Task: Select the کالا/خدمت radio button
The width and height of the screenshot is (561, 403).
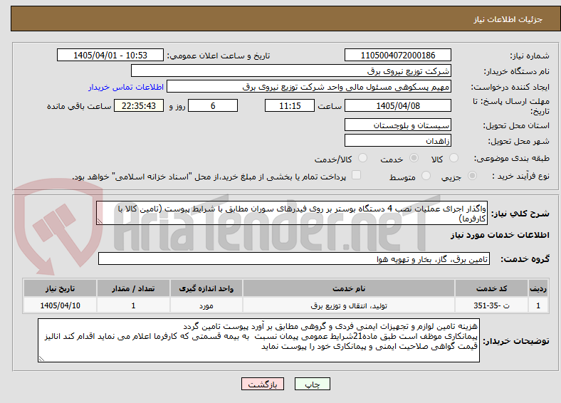Action: [x=362, y=158]
